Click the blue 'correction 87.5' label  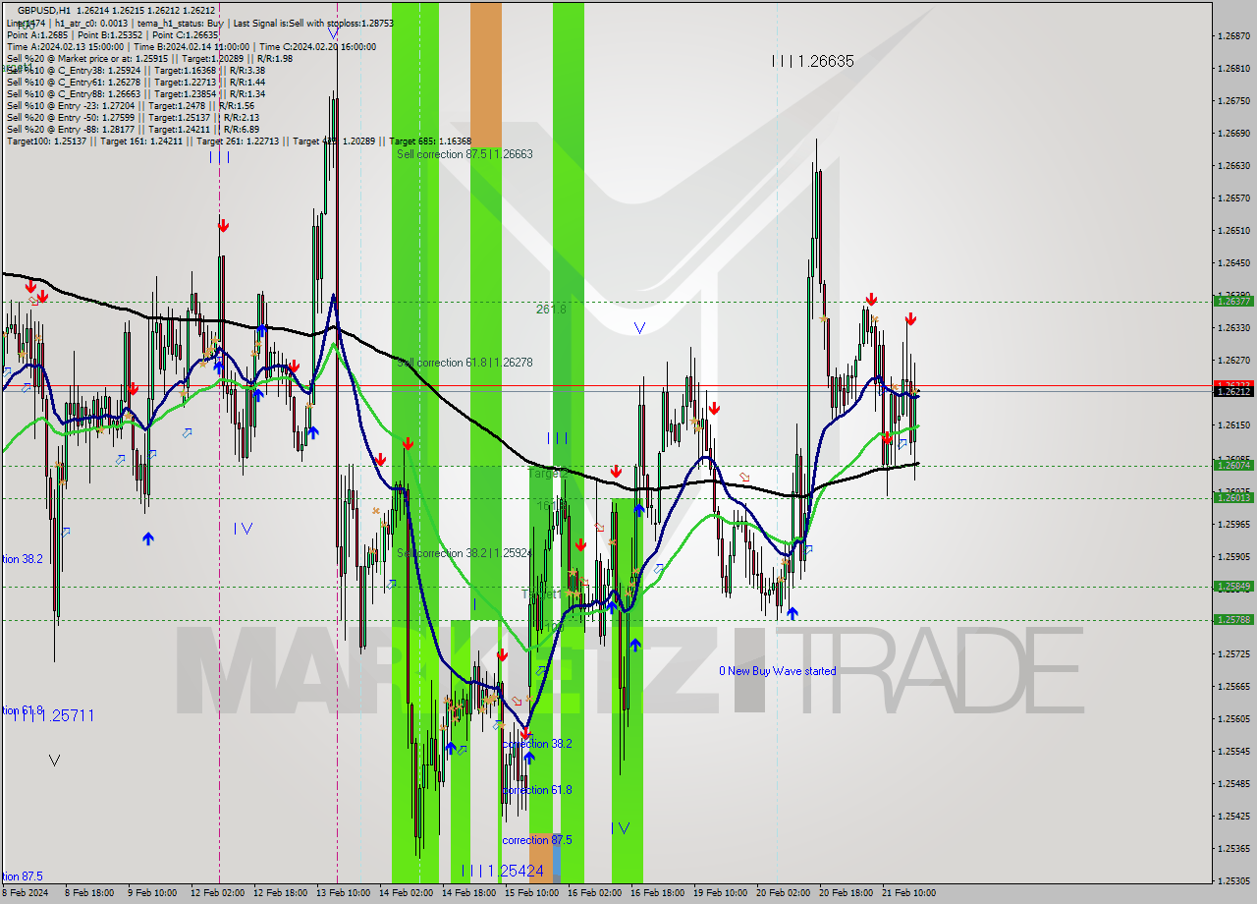(537, 840)
